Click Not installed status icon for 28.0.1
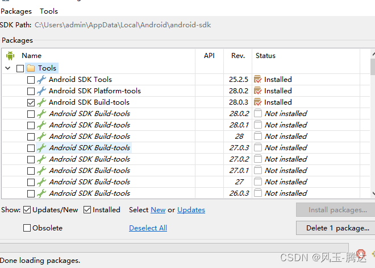 click(x=257, y=125)
